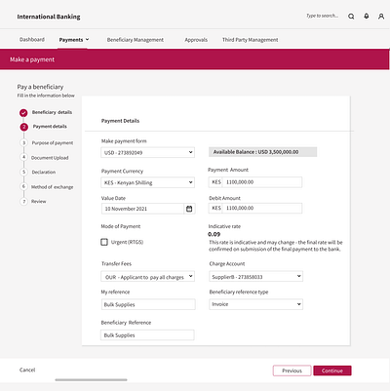Click the Payment Amount input field
Viewport: 390px width, 391px height.
255,182
